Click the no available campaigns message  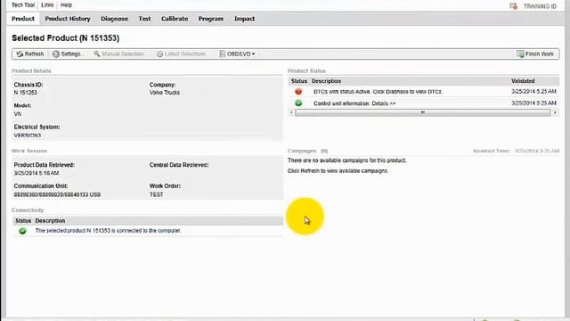tap(346, 160)
